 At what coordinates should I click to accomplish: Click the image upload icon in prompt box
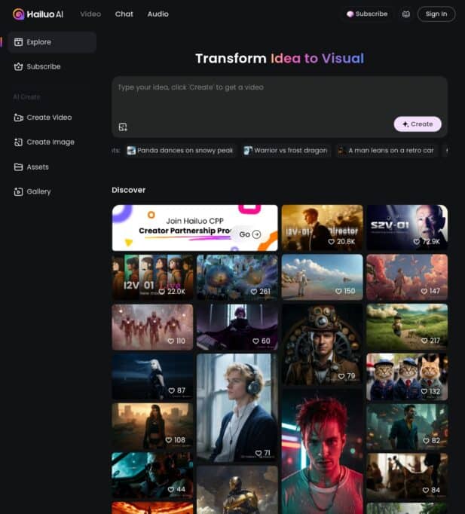[x=123, y=127]
